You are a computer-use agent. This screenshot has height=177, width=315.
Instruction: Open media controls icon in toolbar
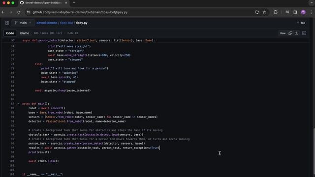(287, 12)
